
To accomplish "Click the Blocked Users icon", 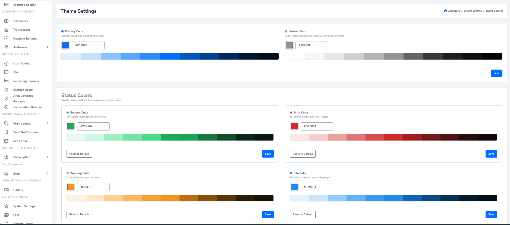I will 6,90.
